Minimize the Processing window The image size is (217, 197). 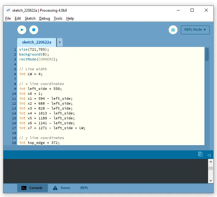click(x=178, y=10)
